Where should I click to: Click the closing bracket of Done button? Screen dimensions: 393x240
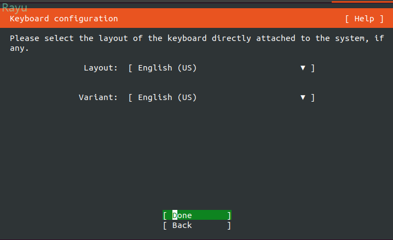[229, 215]
